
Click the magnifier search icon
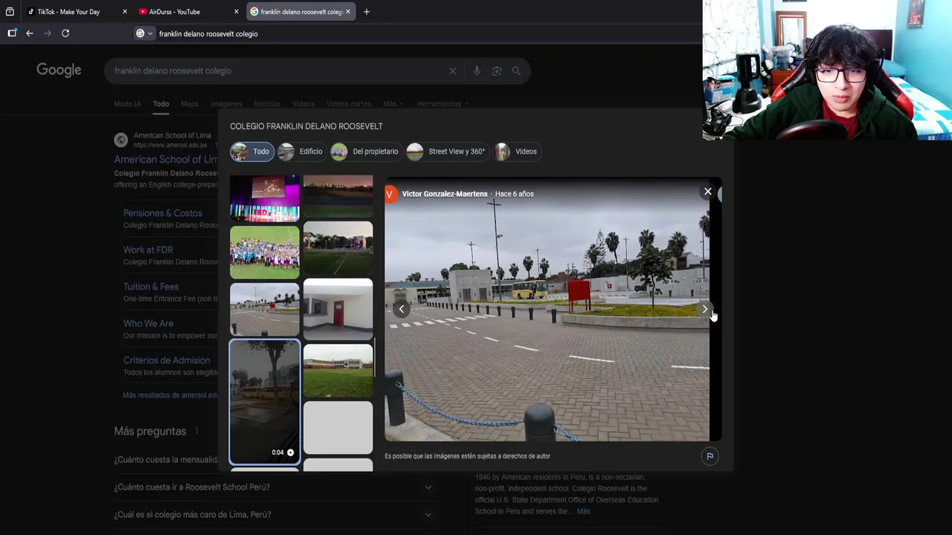coord(516,71)
